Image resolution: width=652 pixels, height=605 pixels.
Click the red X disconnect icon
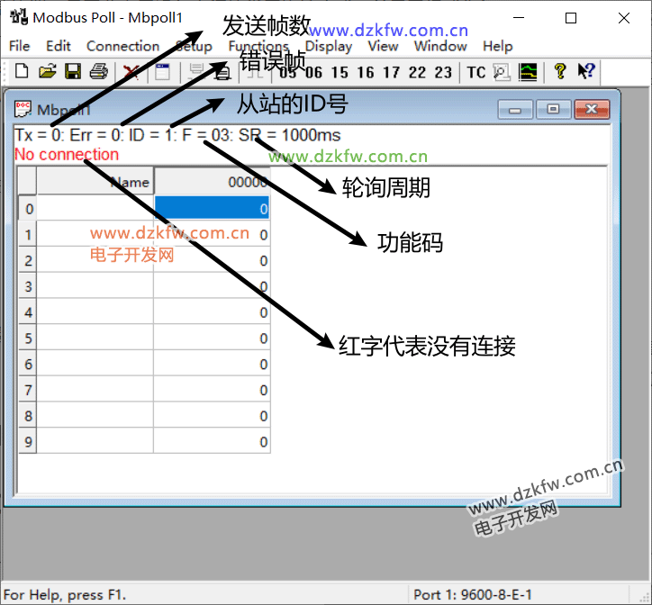(x=131, y=72)
